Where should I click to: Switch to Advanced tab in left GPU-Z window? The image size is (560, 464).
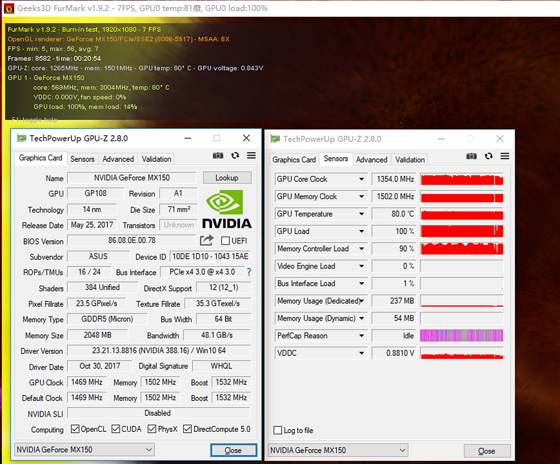tap(118, 159)
